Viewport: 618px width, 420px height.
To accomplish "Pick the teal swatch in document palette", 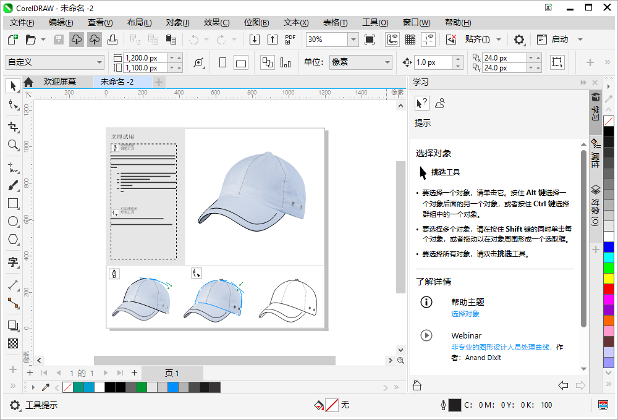I will [x=78, y=387].
